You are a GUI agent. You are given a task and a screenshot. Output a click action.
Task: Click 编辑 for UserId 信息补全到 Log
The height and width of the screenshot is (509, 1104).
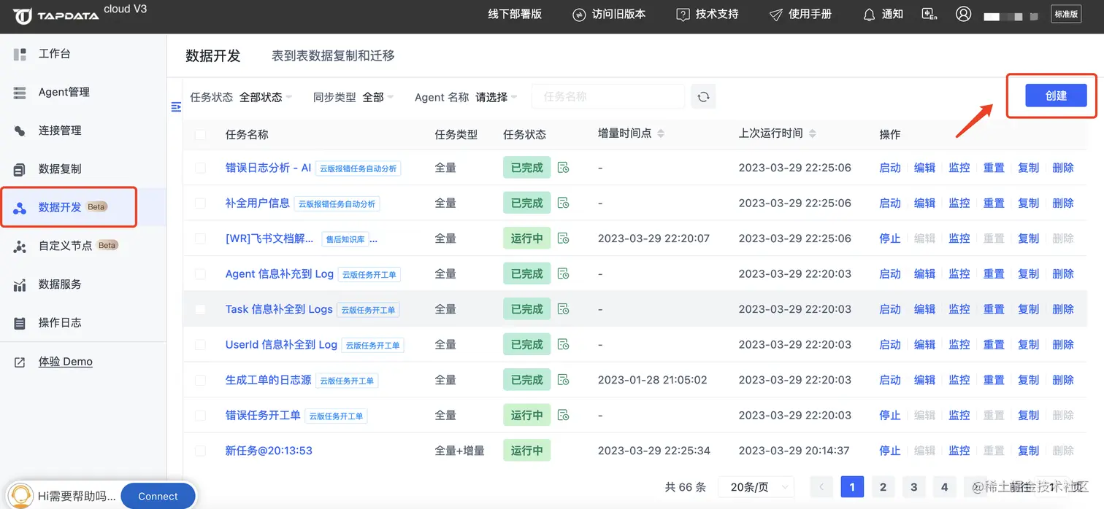click(x=924, y=345)
